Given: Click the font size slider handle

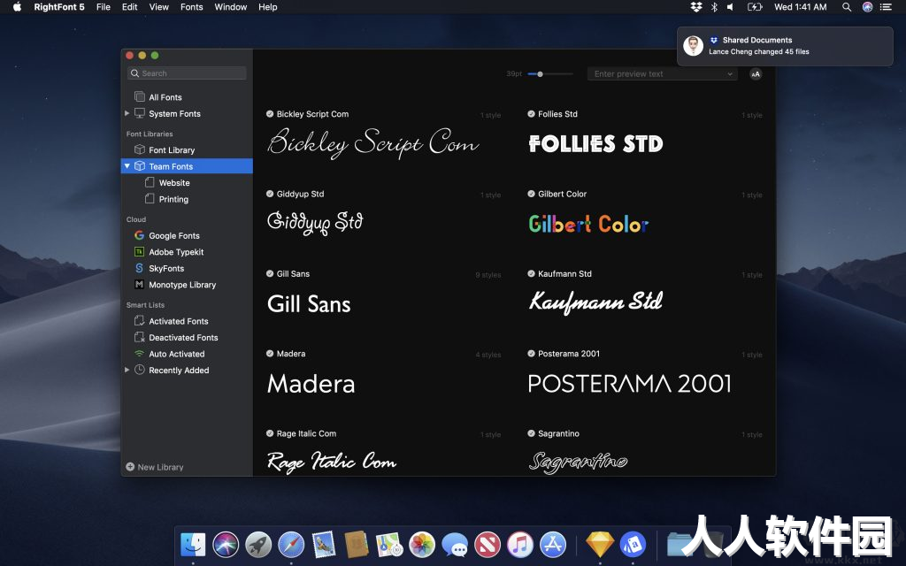Looking at the screenshot, I should [x=540, y=74].
